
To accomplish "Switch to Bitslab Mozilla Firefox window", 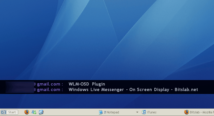I will pos(199,112).
